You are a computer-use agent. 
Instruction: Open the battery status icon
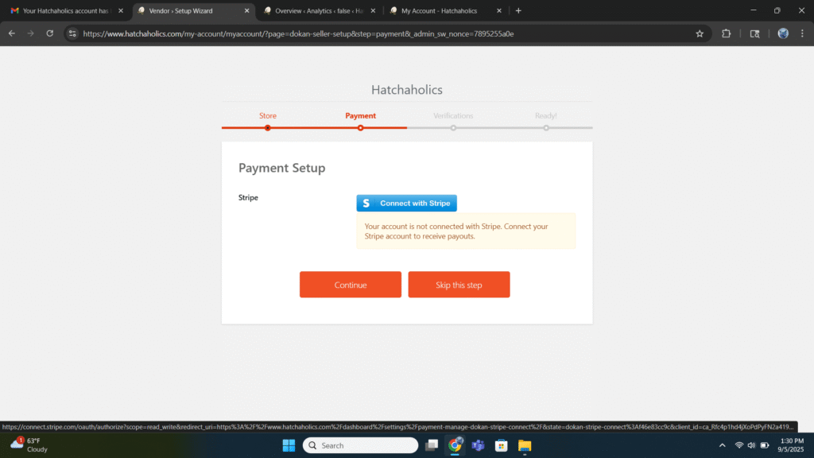coord(765,445)
